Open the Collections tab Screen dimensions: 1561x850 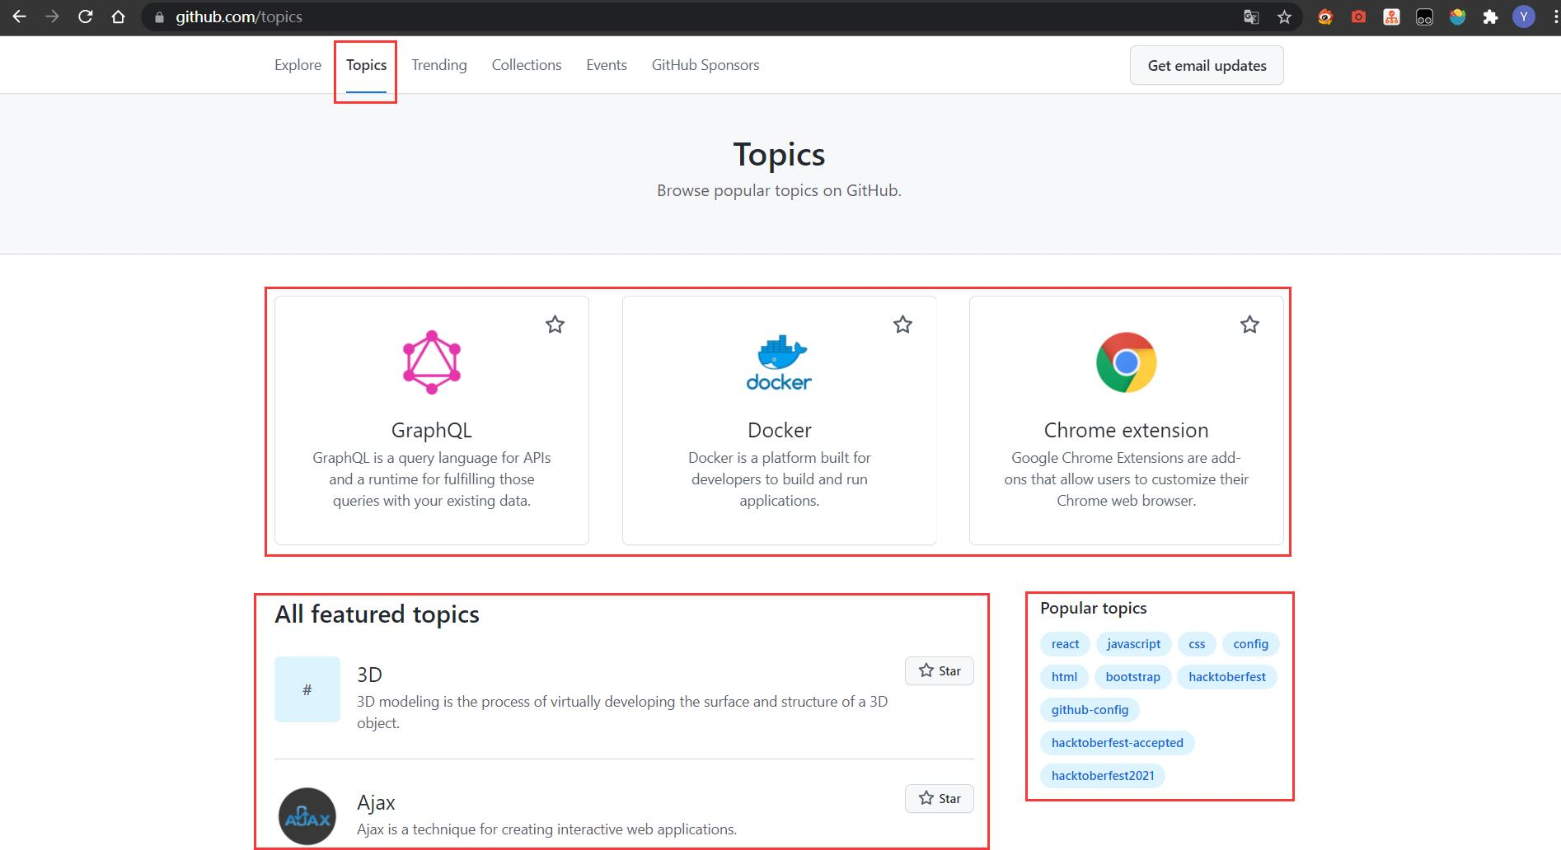(x=526, y=65)
